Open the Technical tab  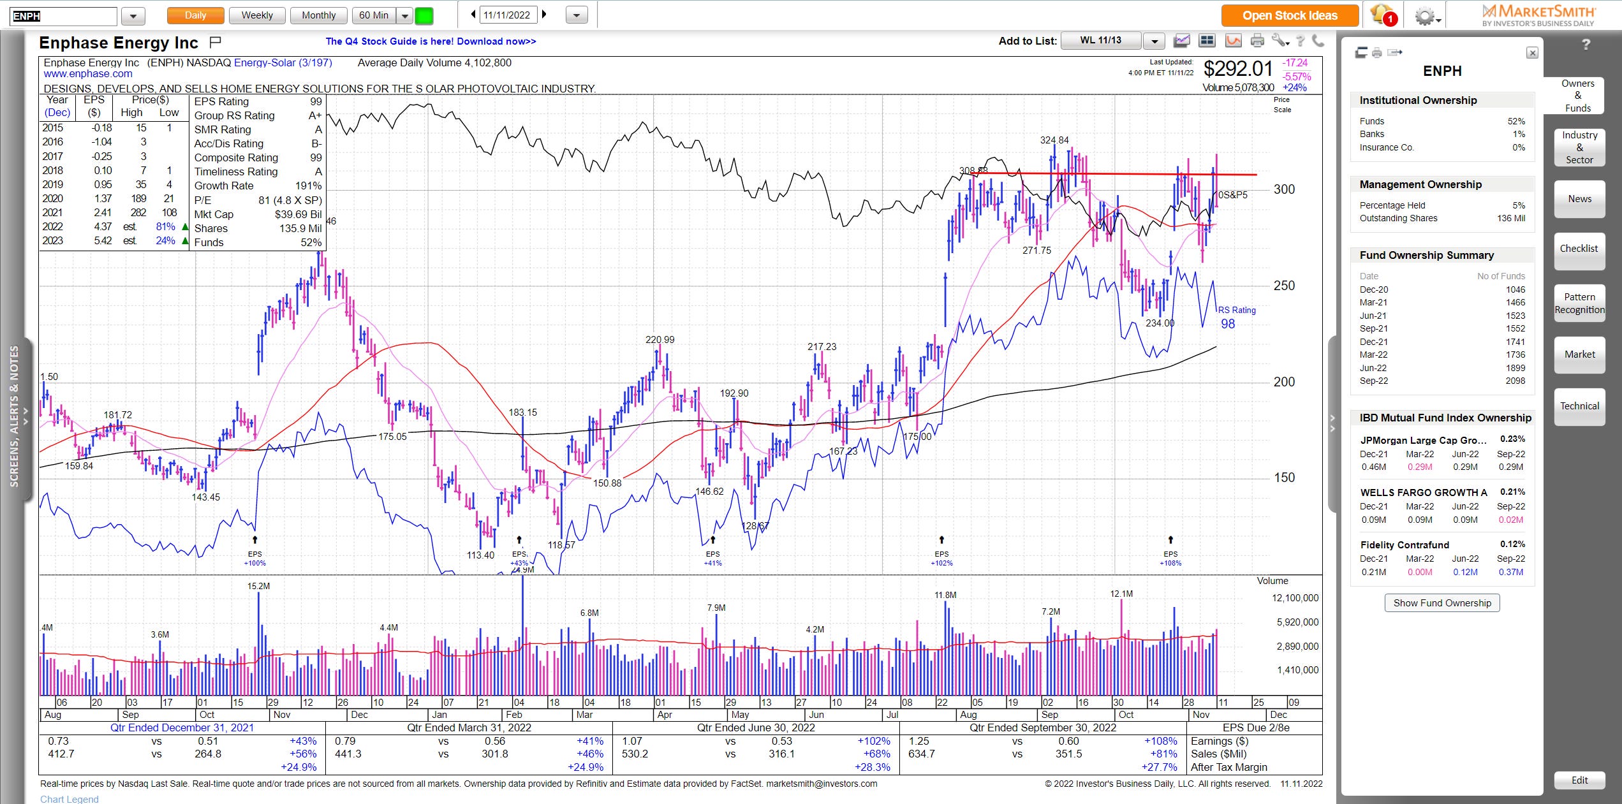click(x=1579, y=406)
